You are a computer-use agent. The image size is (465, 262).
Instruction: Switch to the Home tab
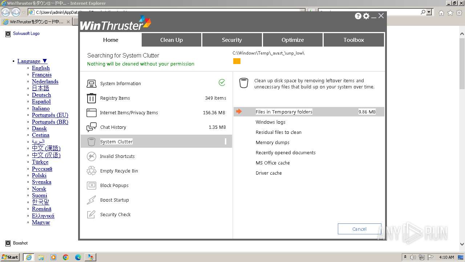(x=110, y=40)
